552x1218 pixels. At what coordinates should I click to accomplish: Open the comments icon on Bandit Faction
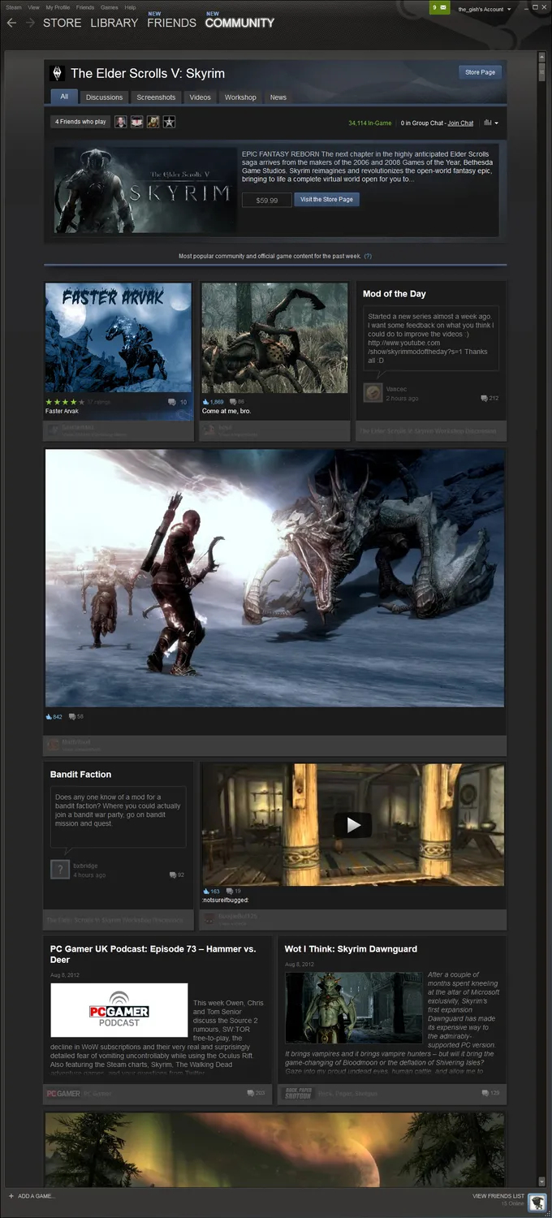pos(173,875)
